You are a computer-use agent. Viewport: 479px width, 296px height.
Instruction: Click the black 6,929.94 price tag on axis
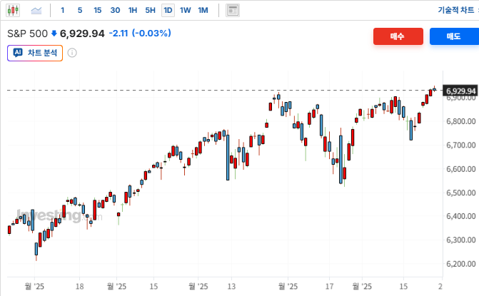(460, 91)
